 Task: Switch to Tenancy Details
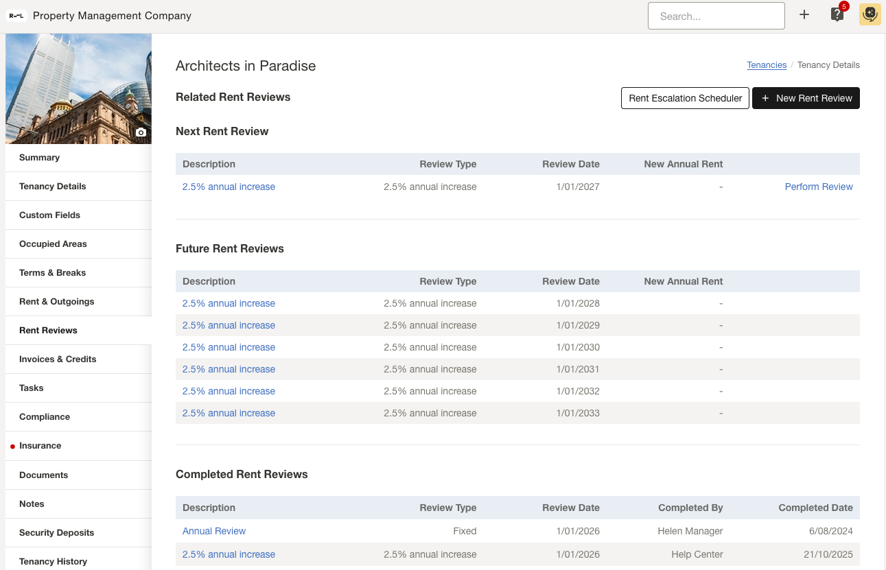52,186
